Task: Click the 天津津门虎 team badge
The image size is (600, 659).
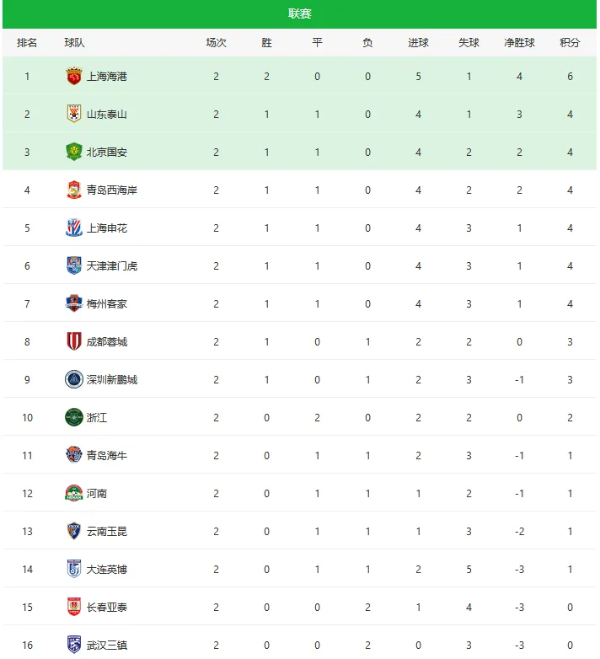Action: (x=74, y=265)
